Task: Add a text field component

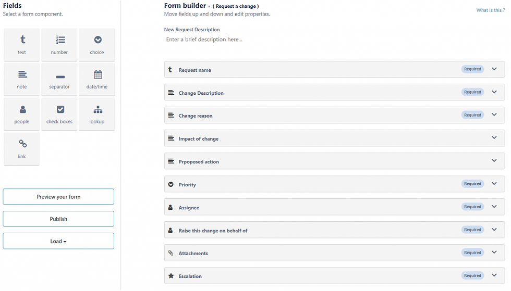Action: (22, 45)
